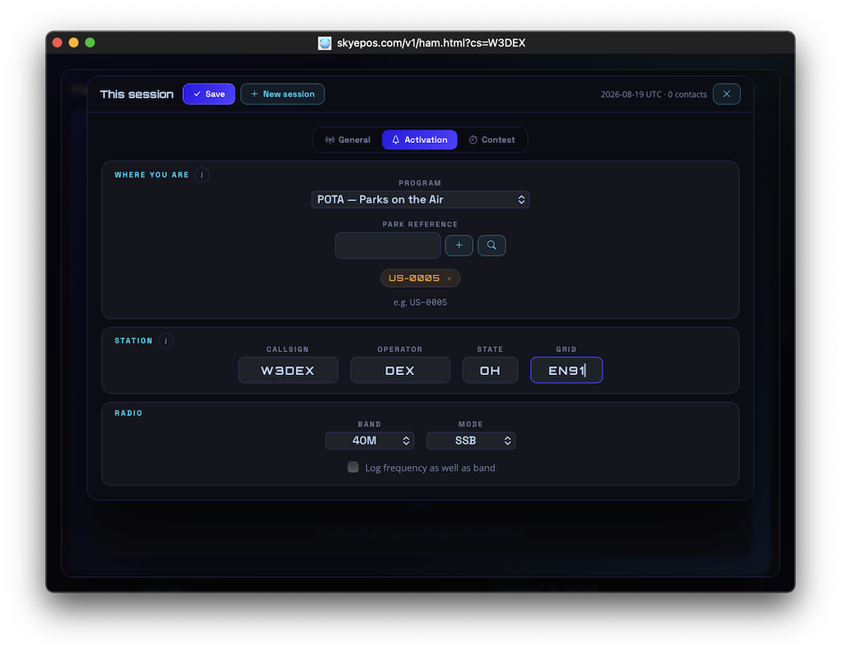Click the Operator field DEX

click(x=400, y=370)
